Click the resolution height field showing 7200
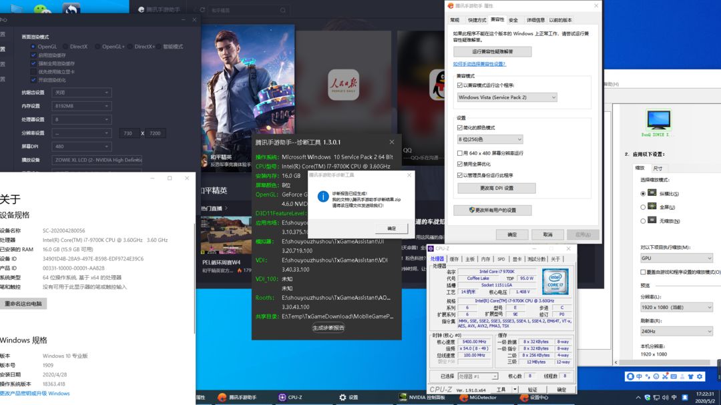 [x=156, y=133]
